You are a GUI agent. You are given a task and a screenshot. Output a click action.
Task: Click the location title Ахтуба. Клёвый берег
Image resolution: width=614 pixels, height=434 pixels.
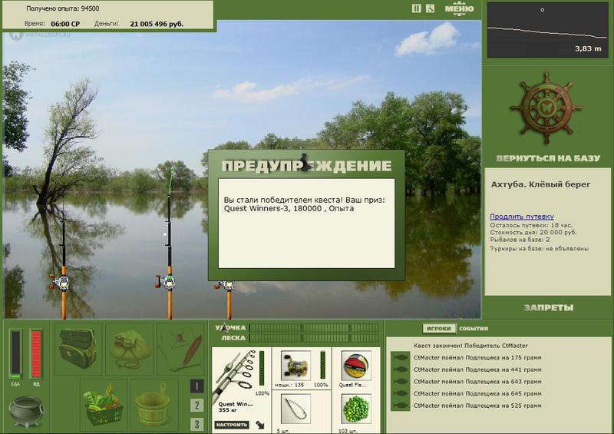(540, 184)
